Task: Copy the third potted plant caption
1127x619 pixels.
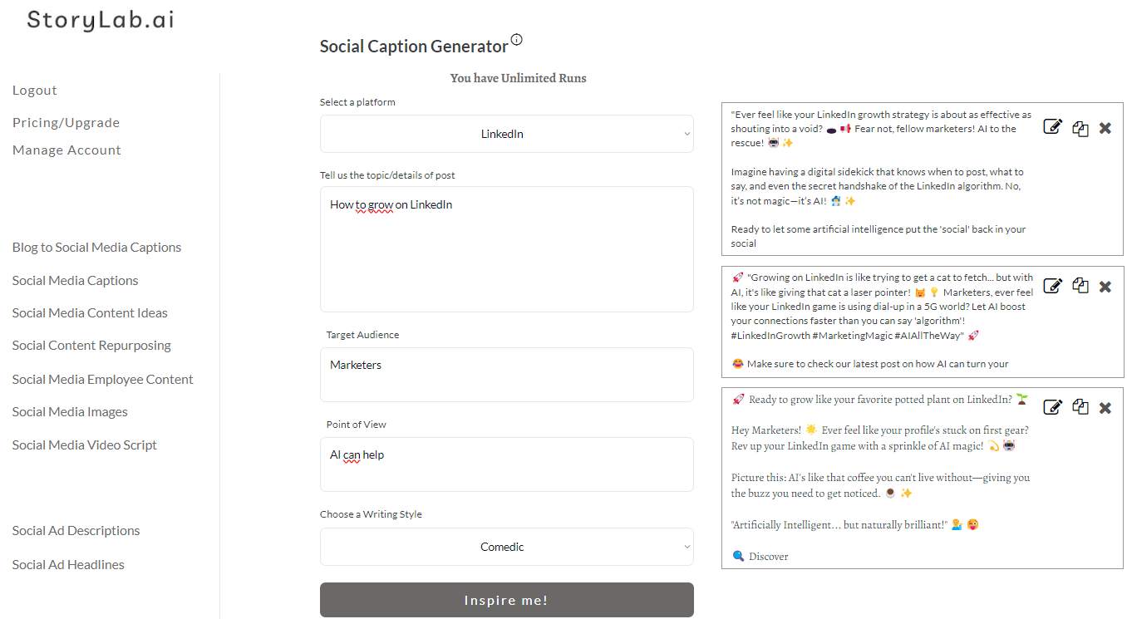Action: tap(1080, 407)
